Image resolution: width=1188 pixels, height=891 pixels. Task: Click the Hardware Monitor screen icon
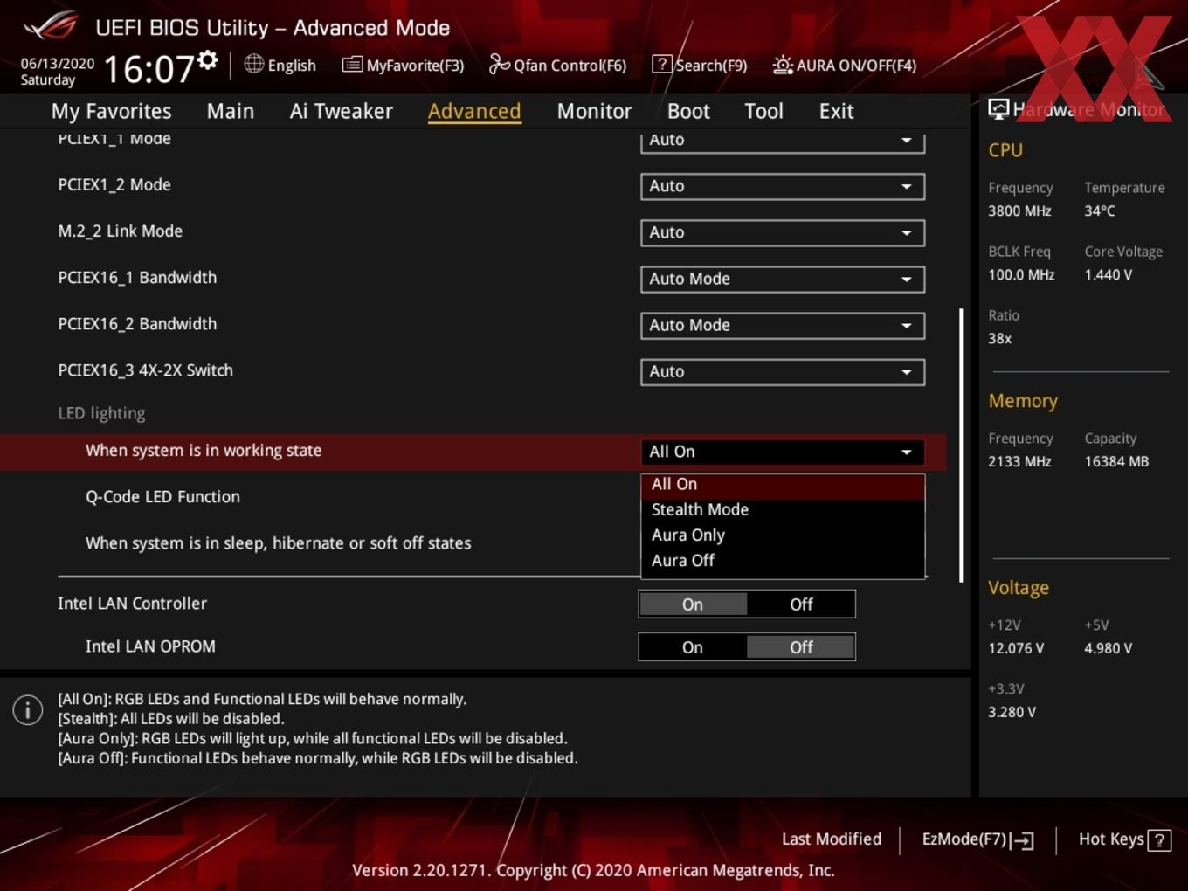[998, 108]
